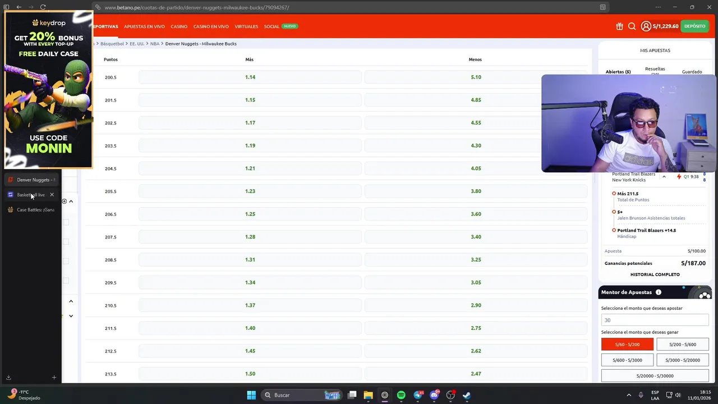Open Casino menu item
Viewport: 718px width, 404px height.
[179, 26]
